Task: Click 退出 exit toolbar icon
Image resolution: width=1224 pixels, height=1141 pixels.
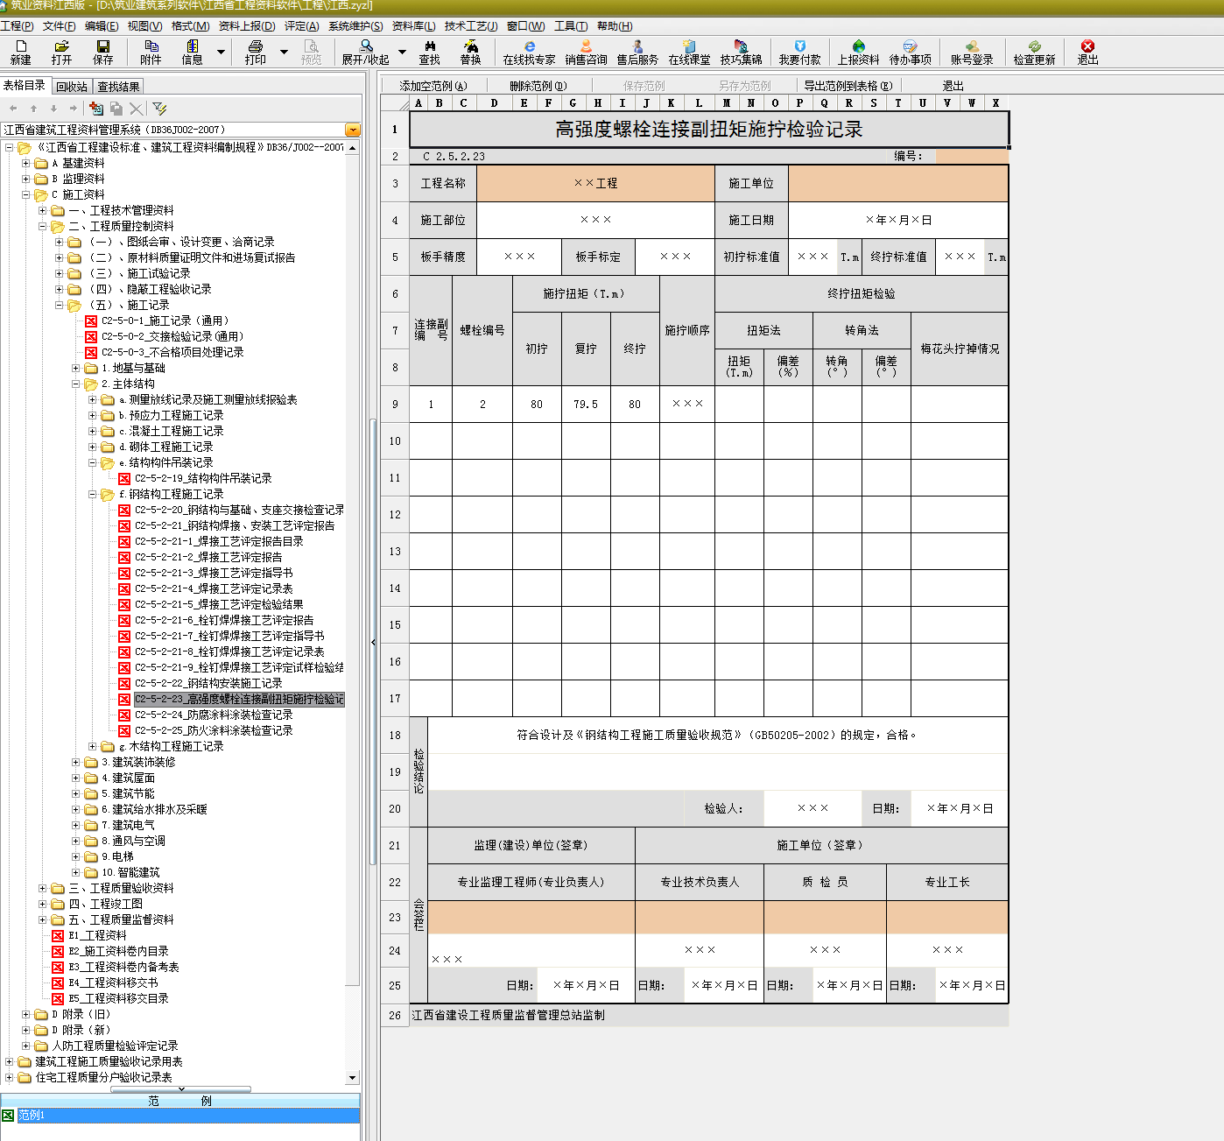Action: click(x=1087, y=52)
